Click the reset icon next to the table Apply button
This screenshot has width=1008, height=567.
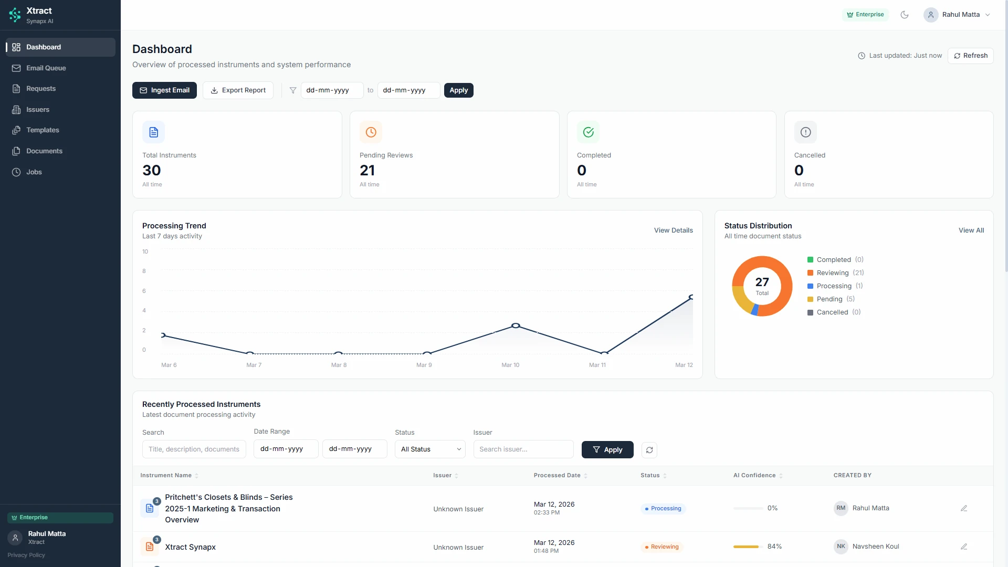649,450
